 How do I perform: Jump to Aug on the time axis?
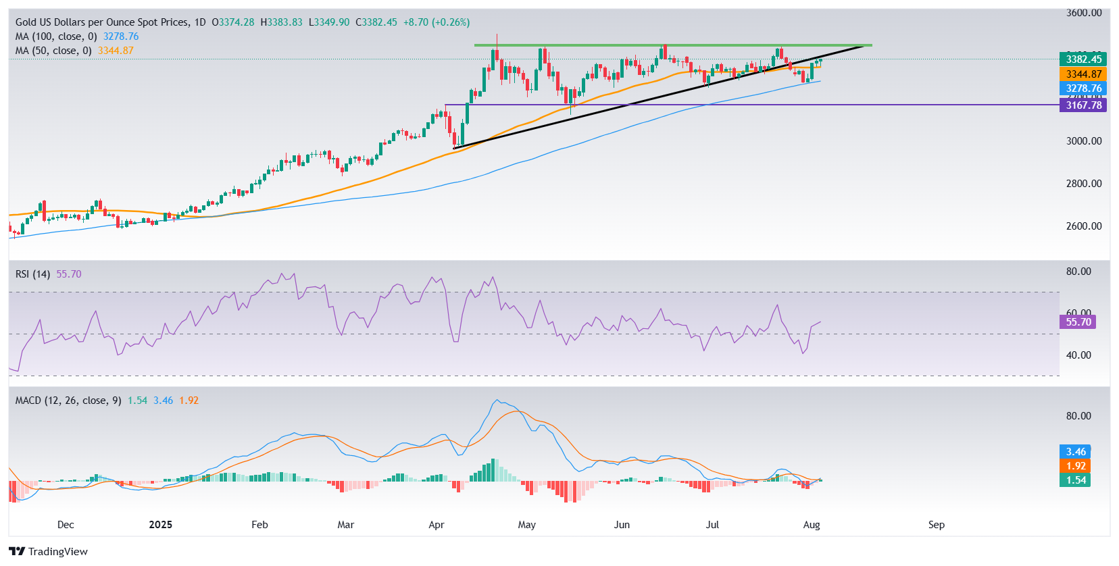point(812,525)
